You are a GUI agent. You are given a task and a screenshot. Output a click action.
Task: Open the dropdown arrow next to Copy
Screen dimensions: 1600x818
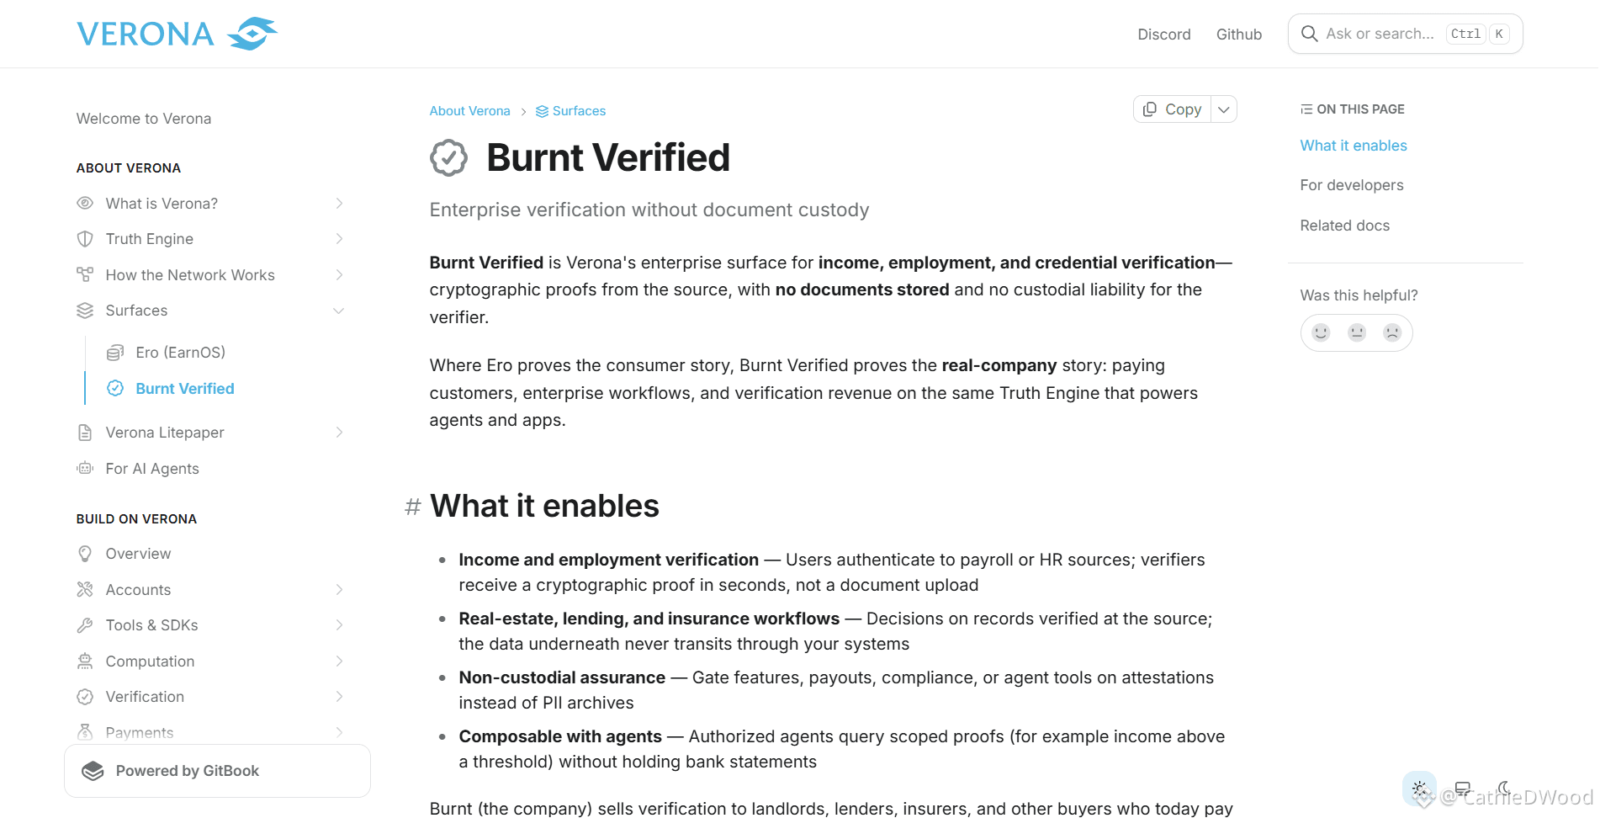point(1224,109)
